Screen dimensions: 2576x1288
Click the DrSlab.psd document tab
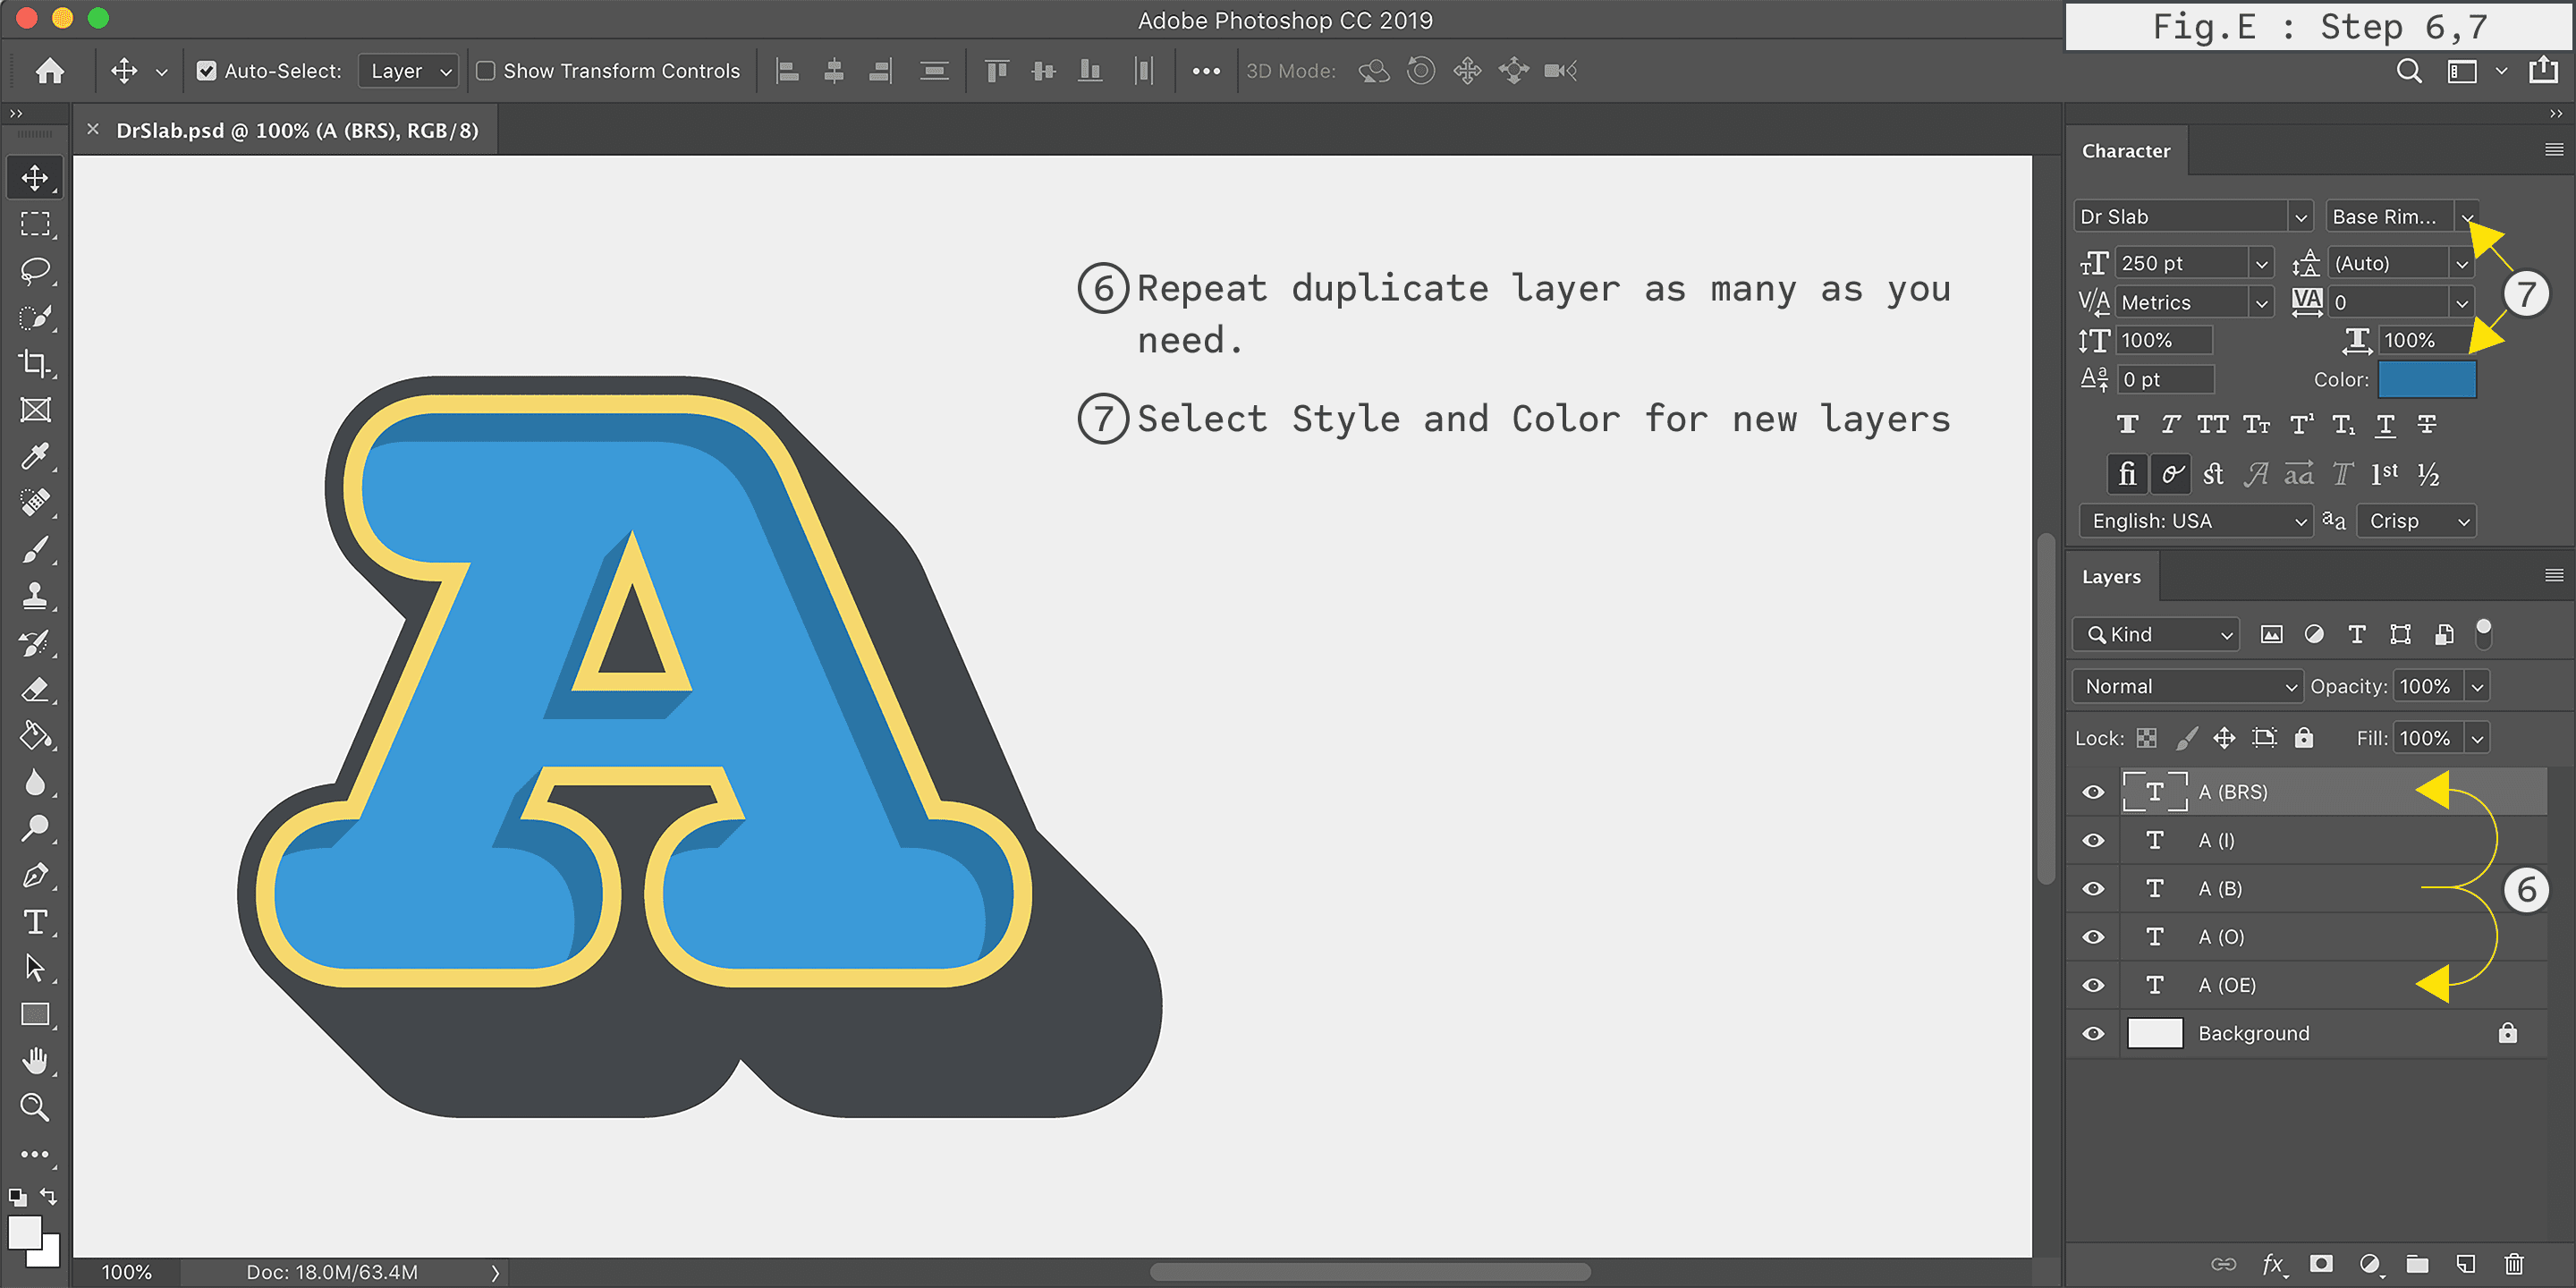point(297,131)
